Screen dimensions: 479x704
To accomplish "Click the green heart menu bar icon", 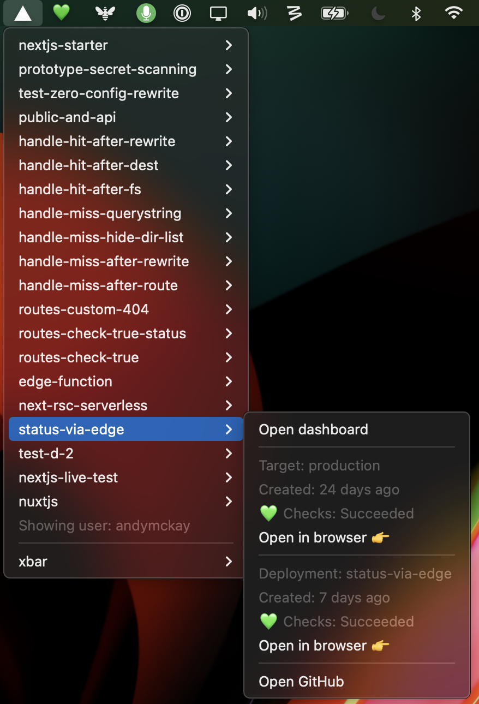I will 61,13.
